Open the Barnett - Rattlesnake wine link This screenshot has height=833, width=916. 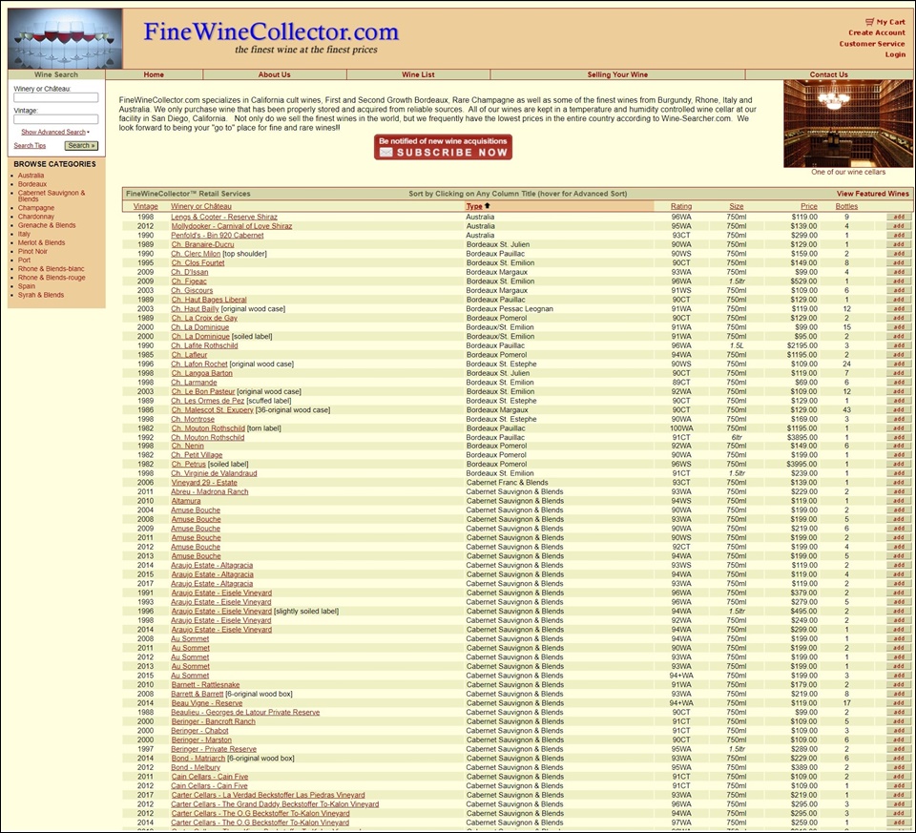[x=205, y=685]
